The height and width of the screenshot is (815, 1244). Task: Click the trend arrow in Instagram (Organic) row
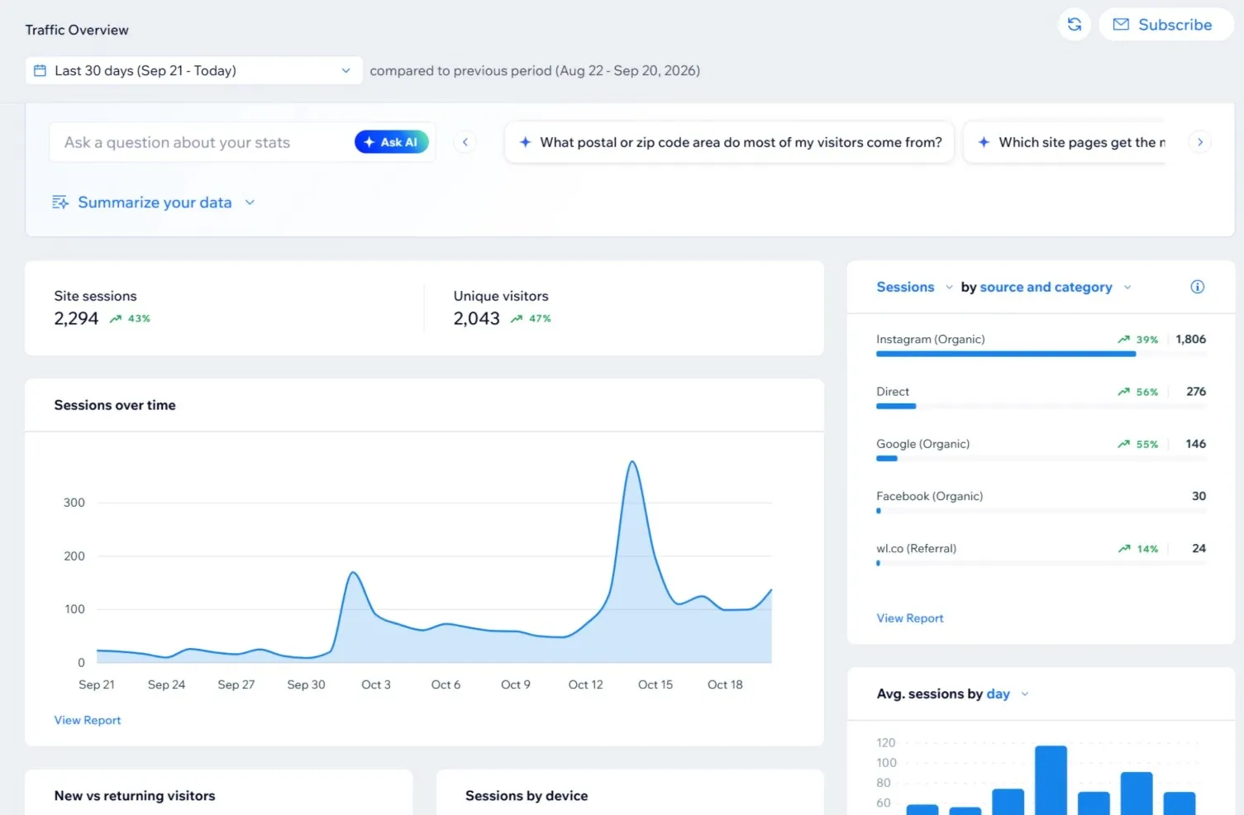(1123, 340)
